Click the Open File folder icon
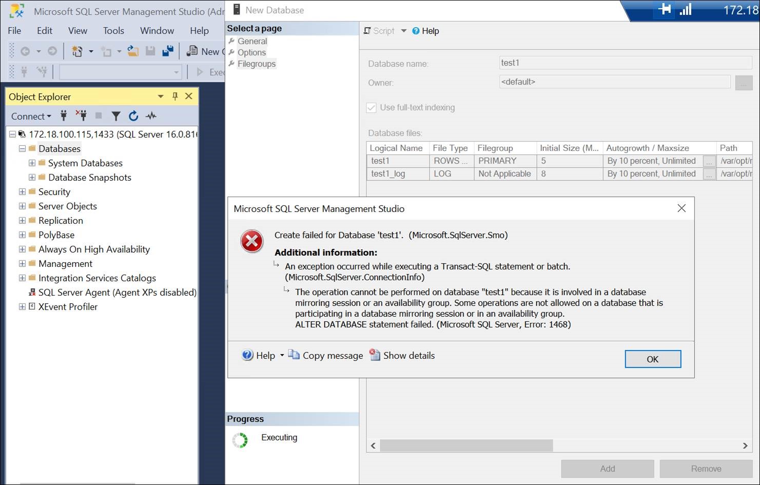The height and width of the screenshot is (485, 760). [x=133, y=51]
